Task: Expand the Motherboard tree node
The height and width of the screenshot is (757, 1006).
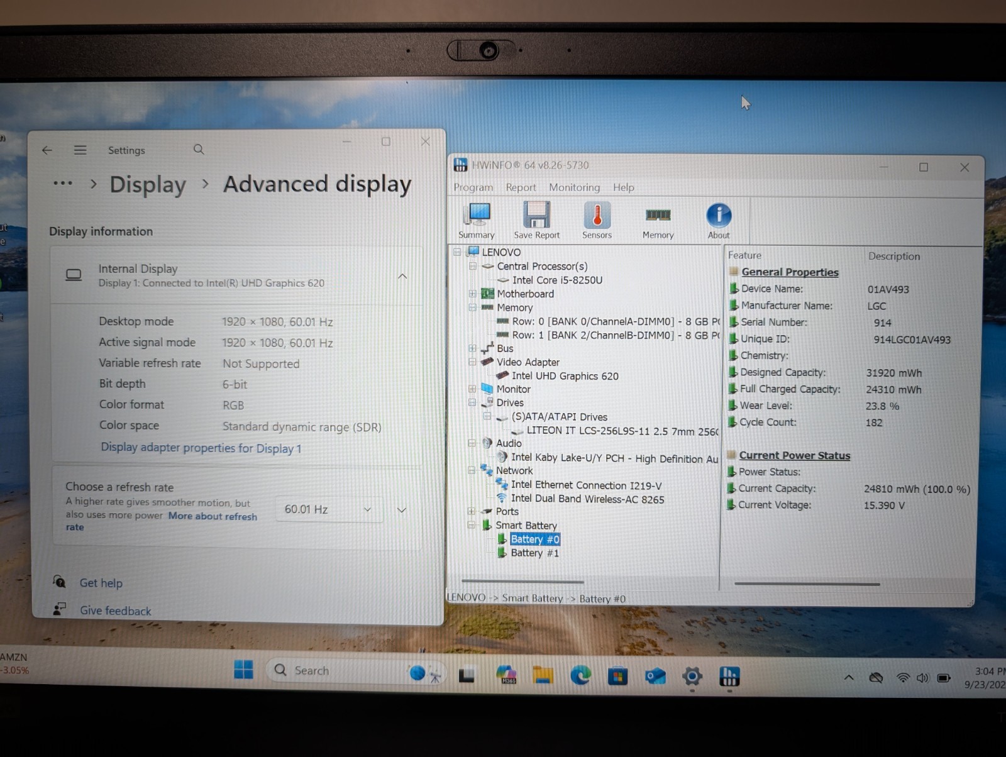Action: pyautogui.click(x=473, y=294)
